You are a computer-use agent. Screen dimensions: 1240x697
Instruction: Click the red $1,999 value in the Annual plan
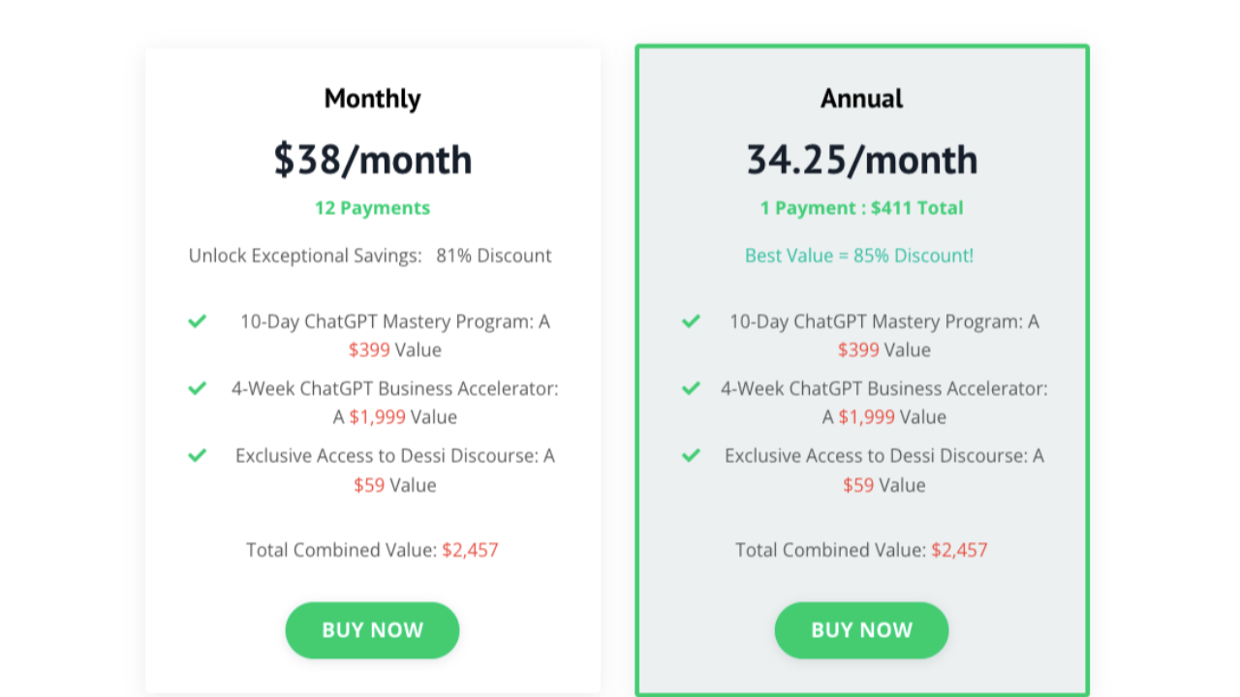click(x=866, y=417)
